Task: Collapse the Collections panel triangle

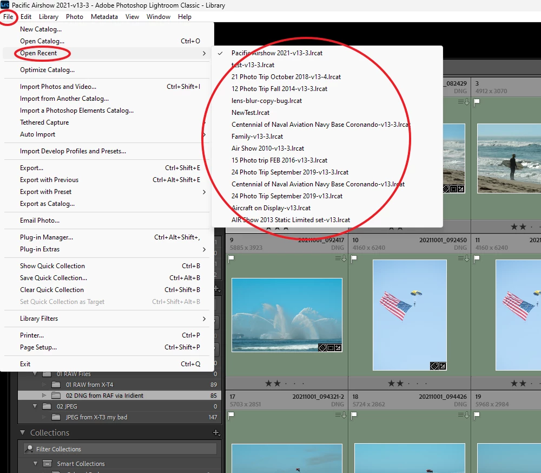Action: click(x=23, y=432)
